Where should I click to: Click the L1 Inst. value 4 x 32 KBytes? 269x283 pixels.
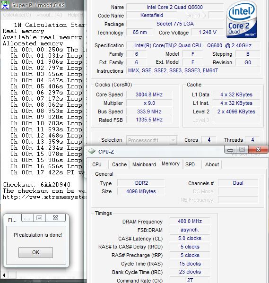(x=236, y=103)
